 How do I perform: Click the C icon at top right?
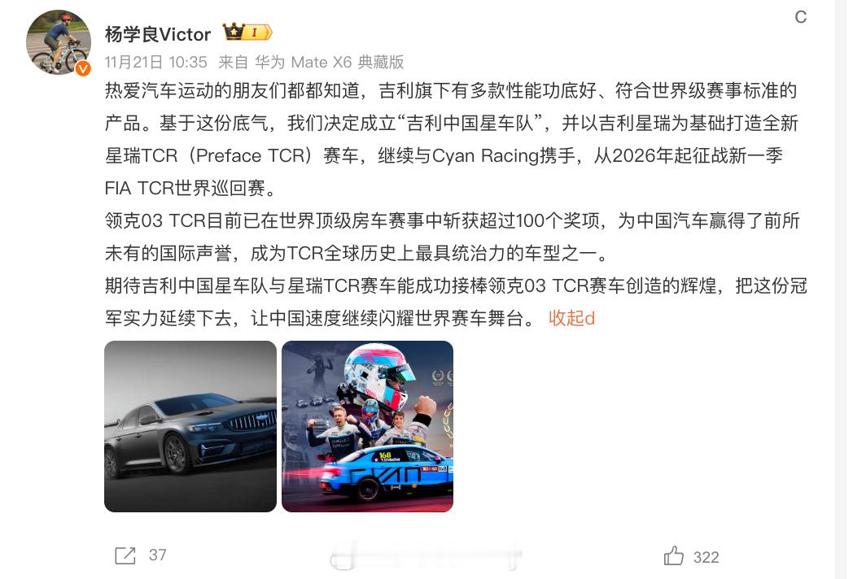click(x=800, y=17)
